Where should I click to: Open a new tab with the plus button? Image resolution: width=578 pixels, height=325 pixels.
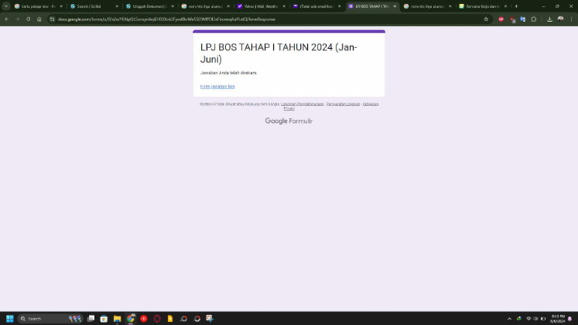tap(516, 6)
